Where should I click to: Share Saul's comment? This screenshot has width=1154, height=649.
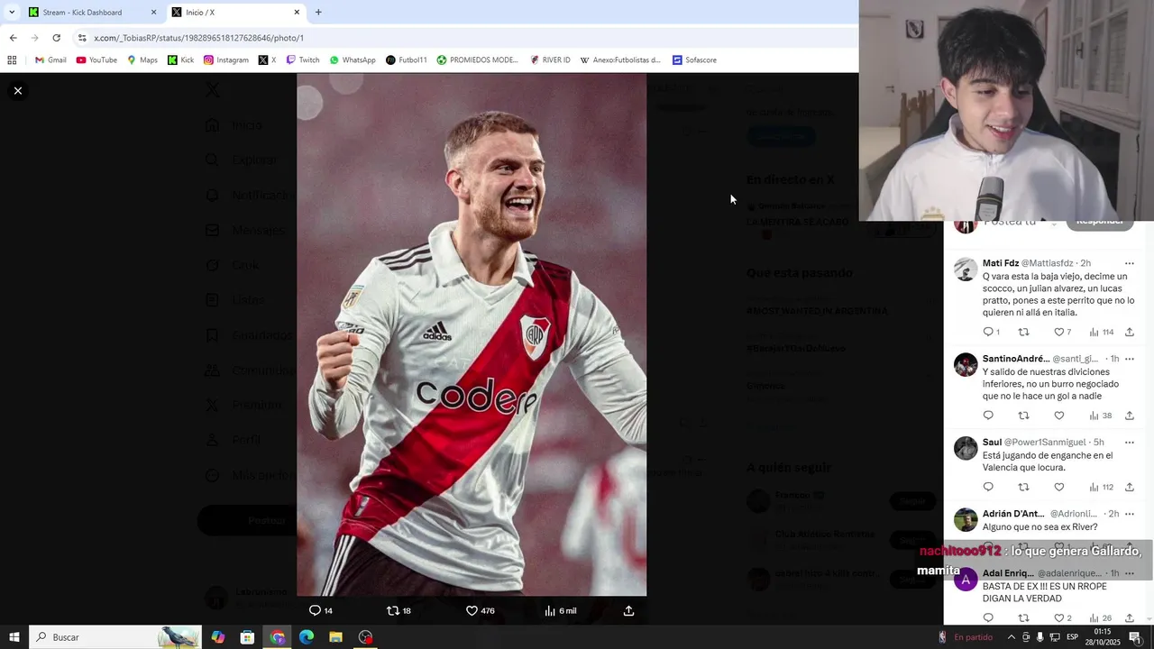(x=1129, y=487)
